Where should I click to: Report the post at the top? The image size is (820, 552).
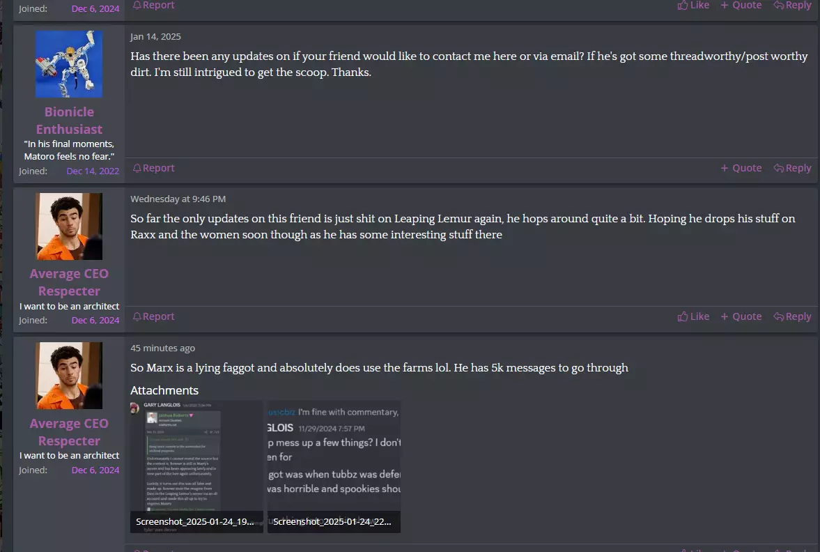click(154, 6)
